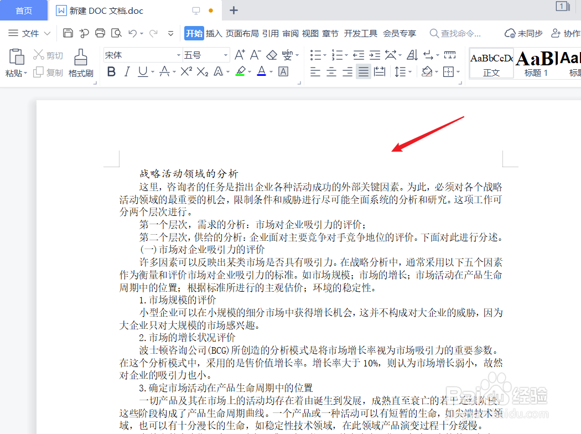Click the Increase Indent icon

tap(375, 55)
